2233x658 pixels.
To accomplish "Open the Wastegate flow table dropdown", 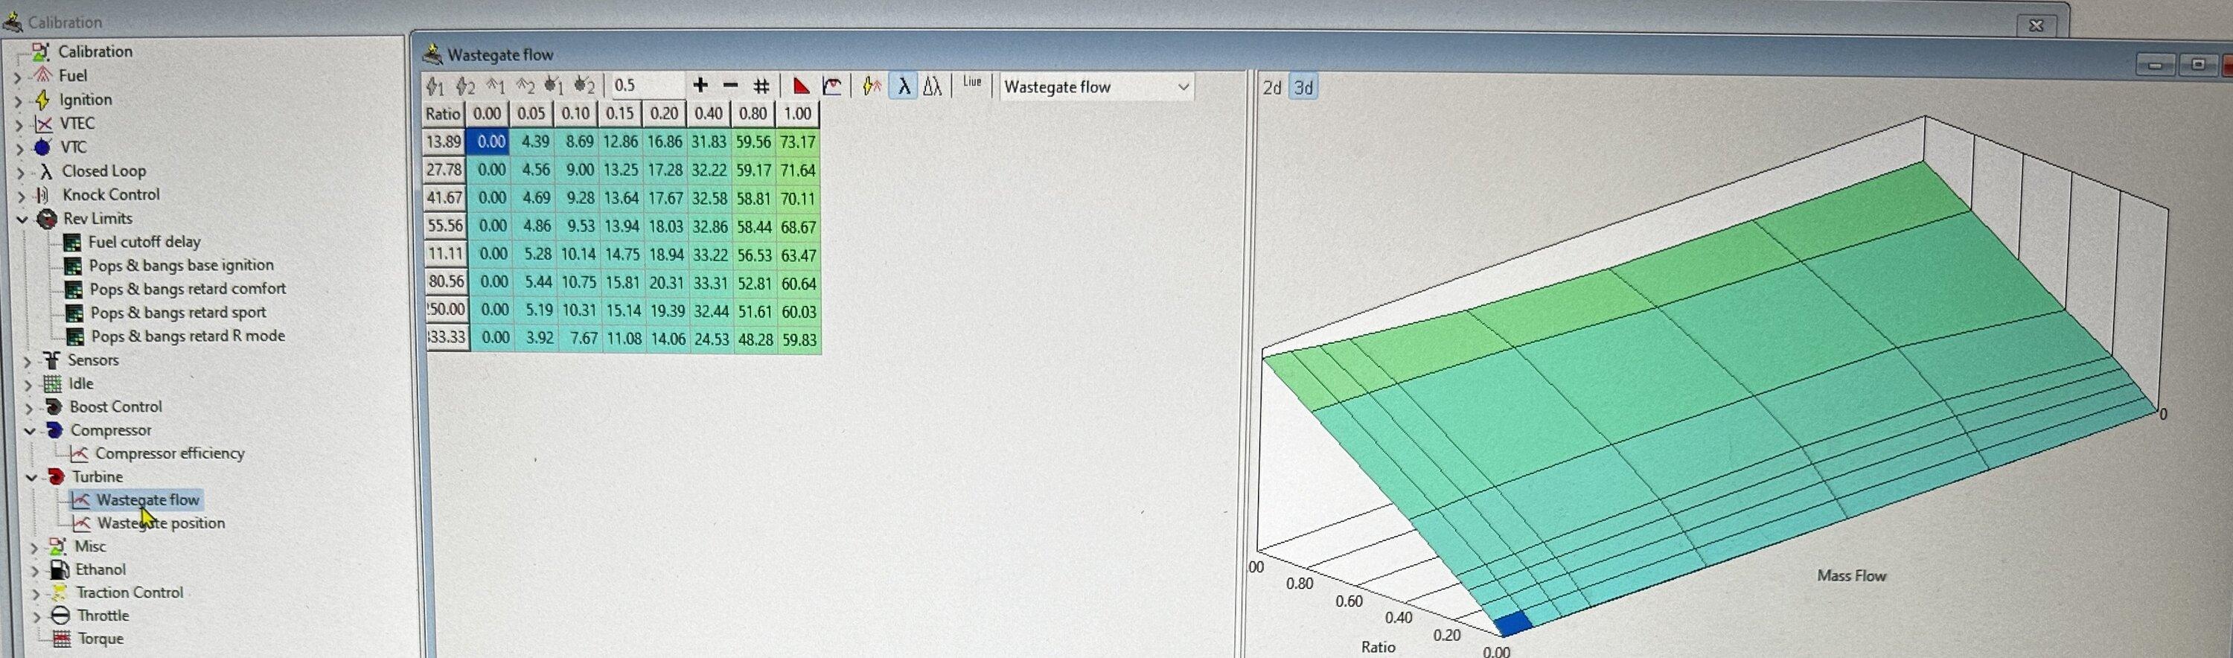I will tap(1183, 86).
